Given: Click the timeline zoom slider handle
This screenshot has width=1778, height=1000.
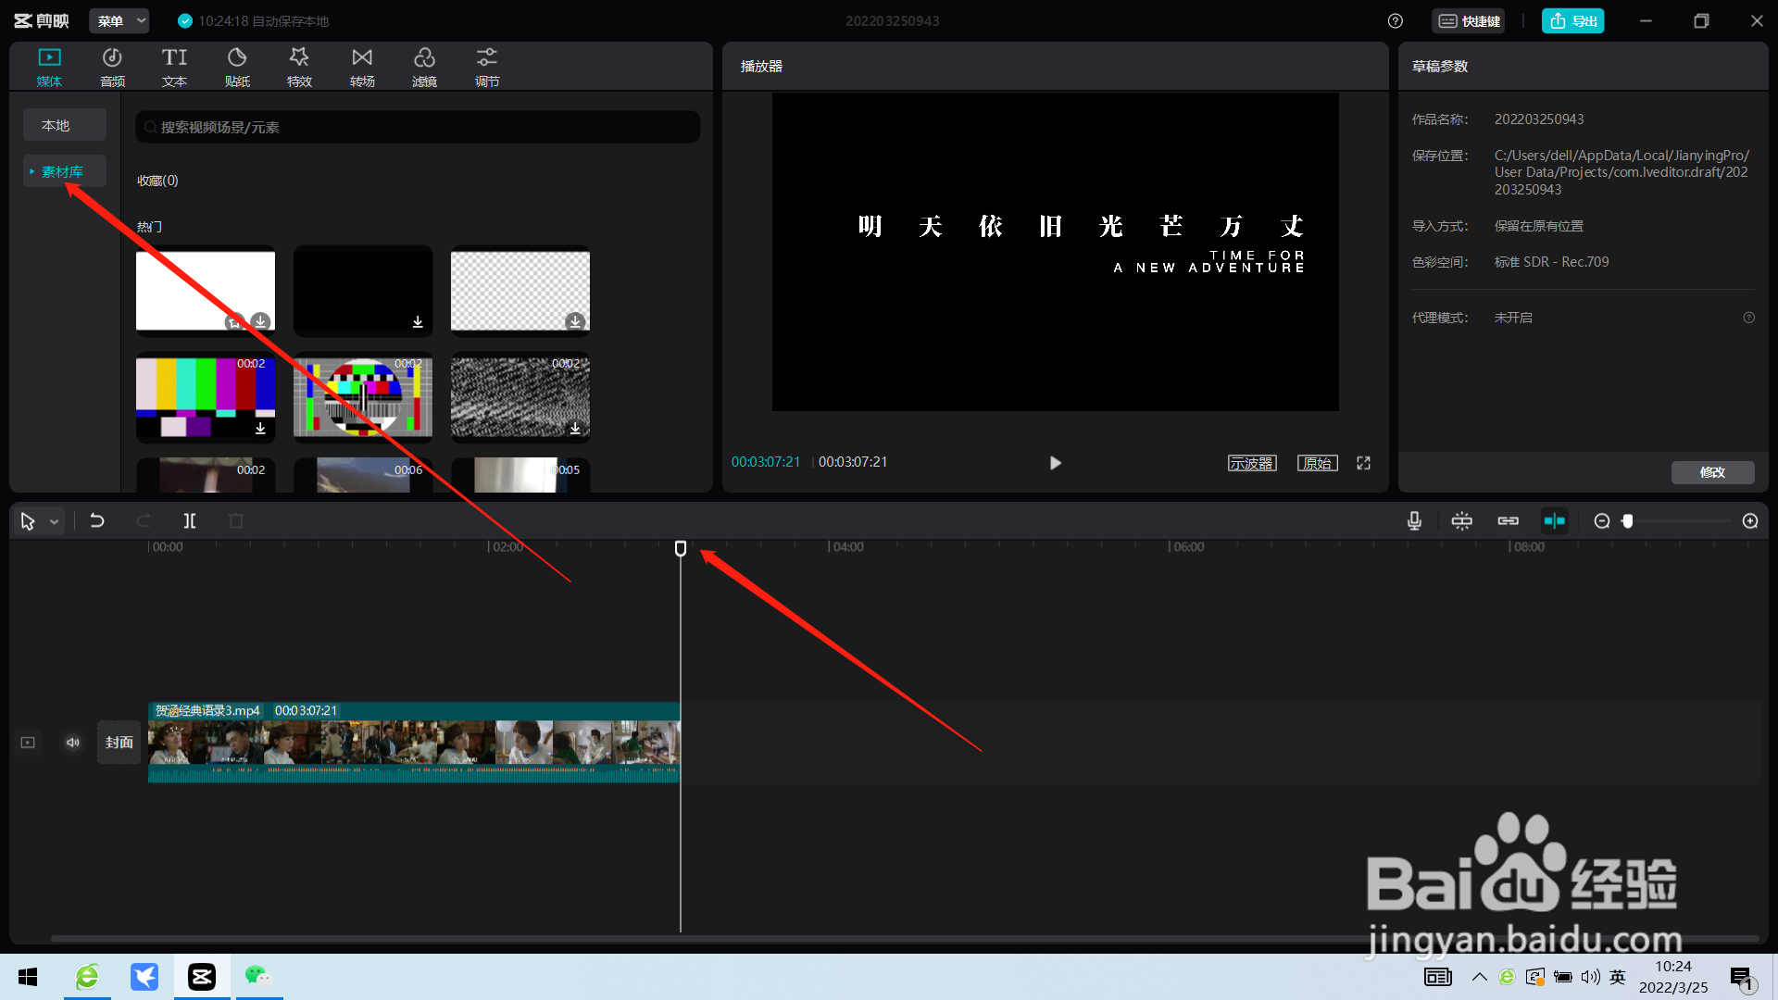Looking at the screenshot, I should pyautogui.click(x=1628, y=521).
